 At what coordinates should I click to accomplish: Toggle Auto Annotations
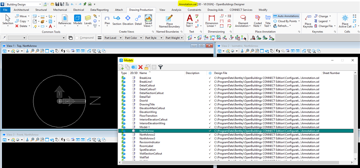coord(286,16)
